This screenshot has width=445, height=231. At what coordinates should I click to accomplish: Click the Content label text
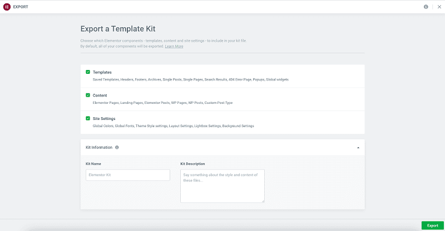(x=100, y=95)
